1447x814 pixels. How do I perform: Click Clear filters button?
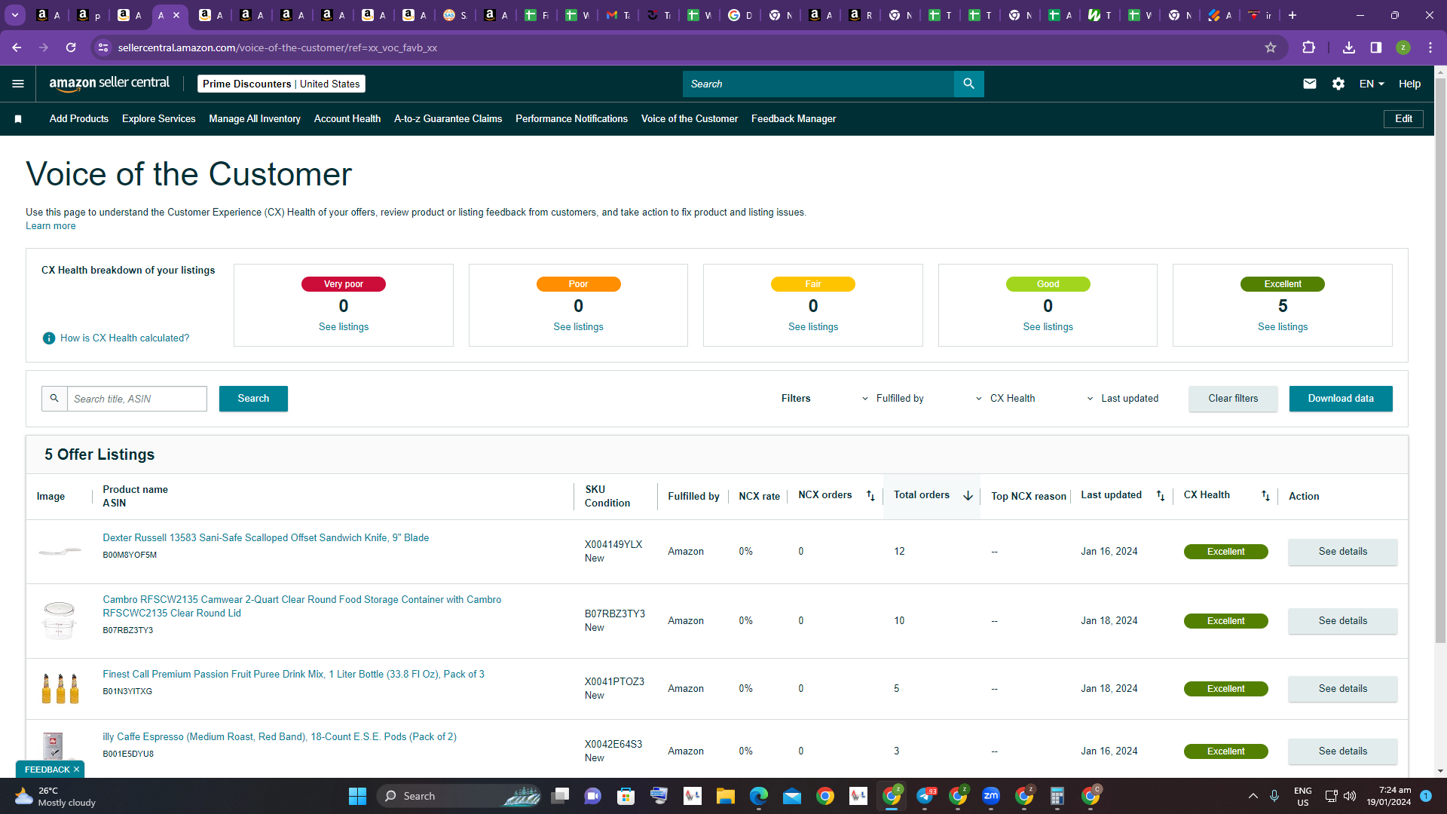[1233, 399]
